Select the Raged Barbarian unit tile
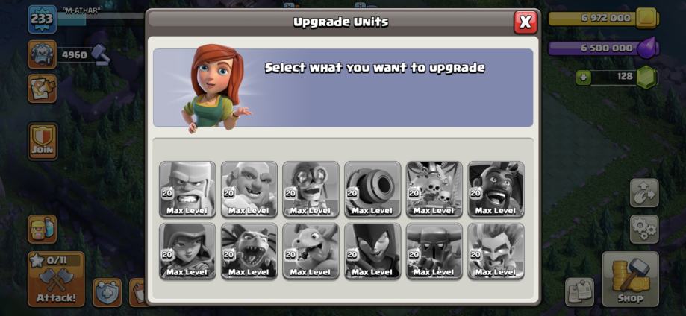Screen dimensions: 686x316 pyautogui.click(x=187, y=189)
